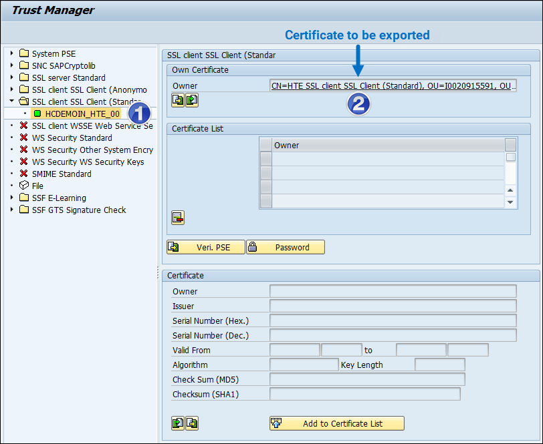Click the SSF E-Learning folder icon
Screen dimensions: 543x444
(24, 198)
